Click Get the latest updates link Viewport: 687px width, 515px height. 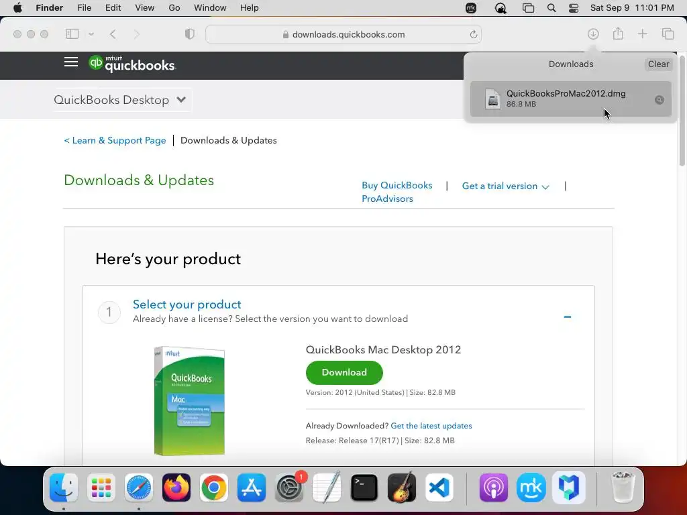click(431, 426)
